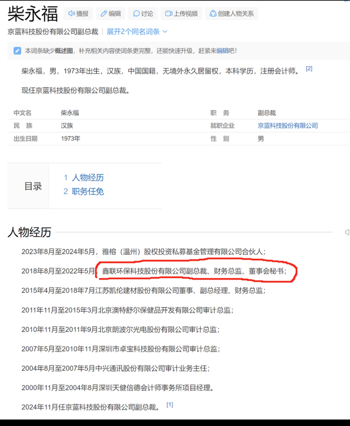The height and width of the screenshot is (426, 350).
Task: Click the 上传视频 upload video button
Action: pyautogui.click(x=181, y=14)
